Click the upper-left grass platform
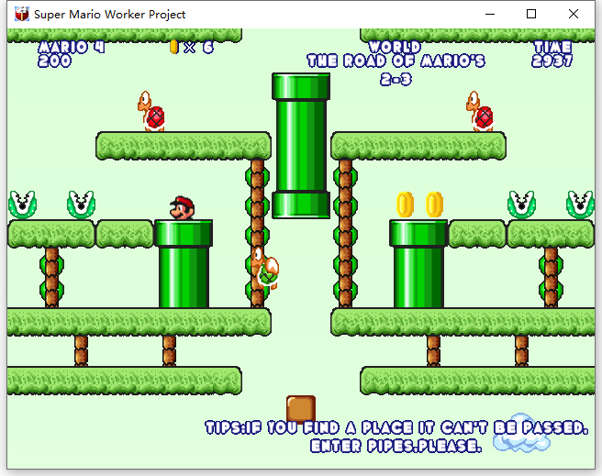The height and width of the screenshot is (476, 602). point(184,146)
